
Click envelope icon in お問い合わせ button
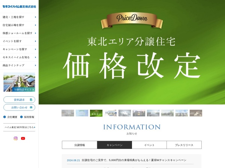31,108
